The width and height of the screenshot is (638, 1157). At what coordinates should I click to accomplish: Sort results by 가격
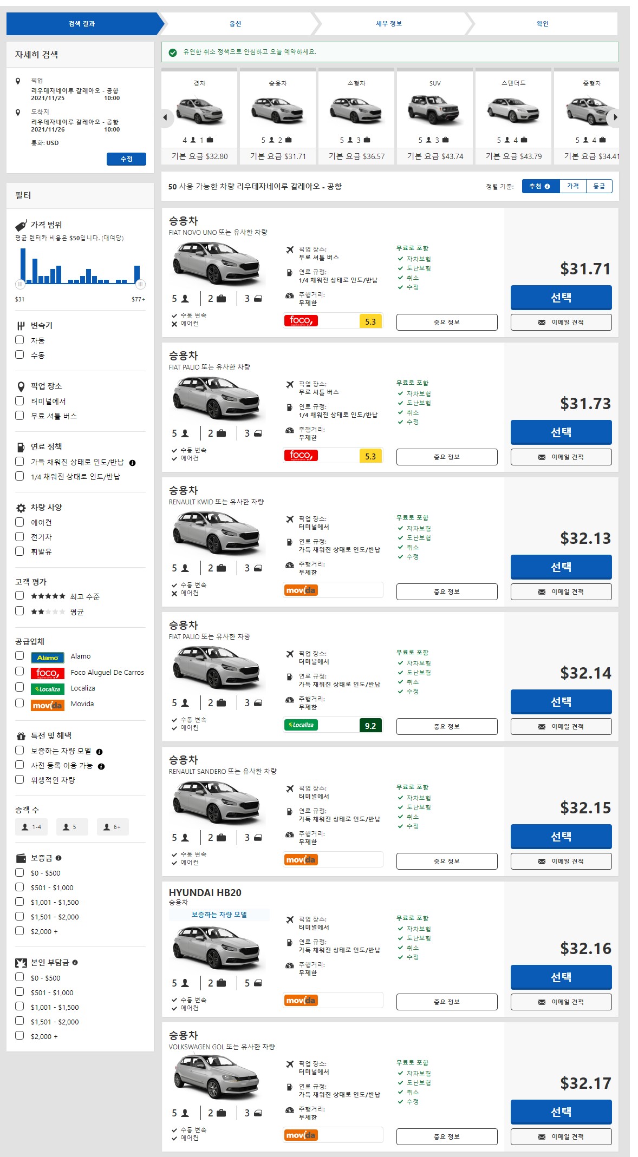tap(572, 186)
